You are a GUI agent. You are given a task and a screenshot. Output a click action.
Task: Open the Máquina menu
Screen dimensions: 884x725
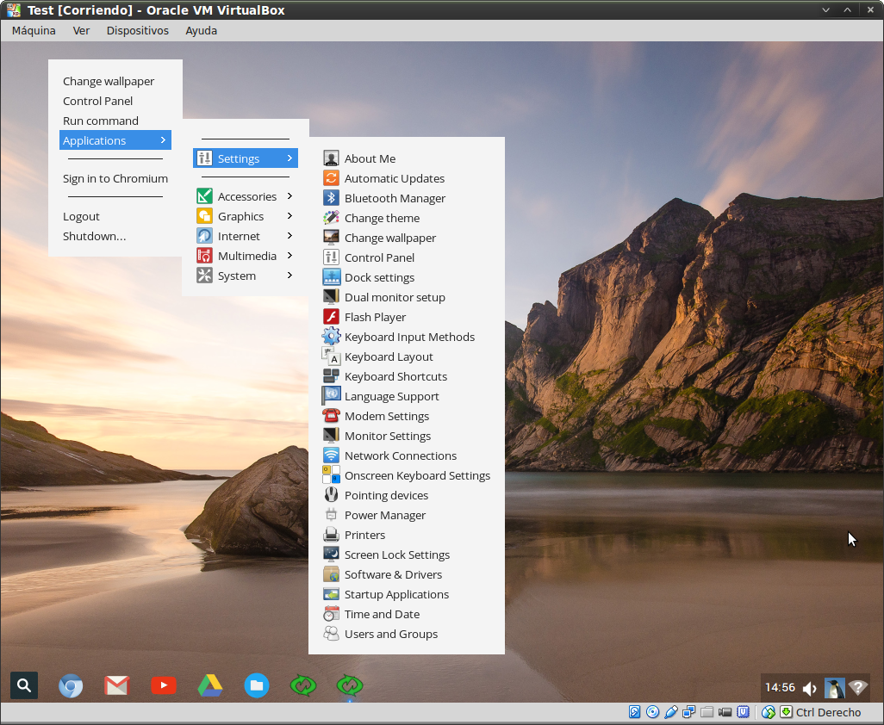tap(34, 30)
